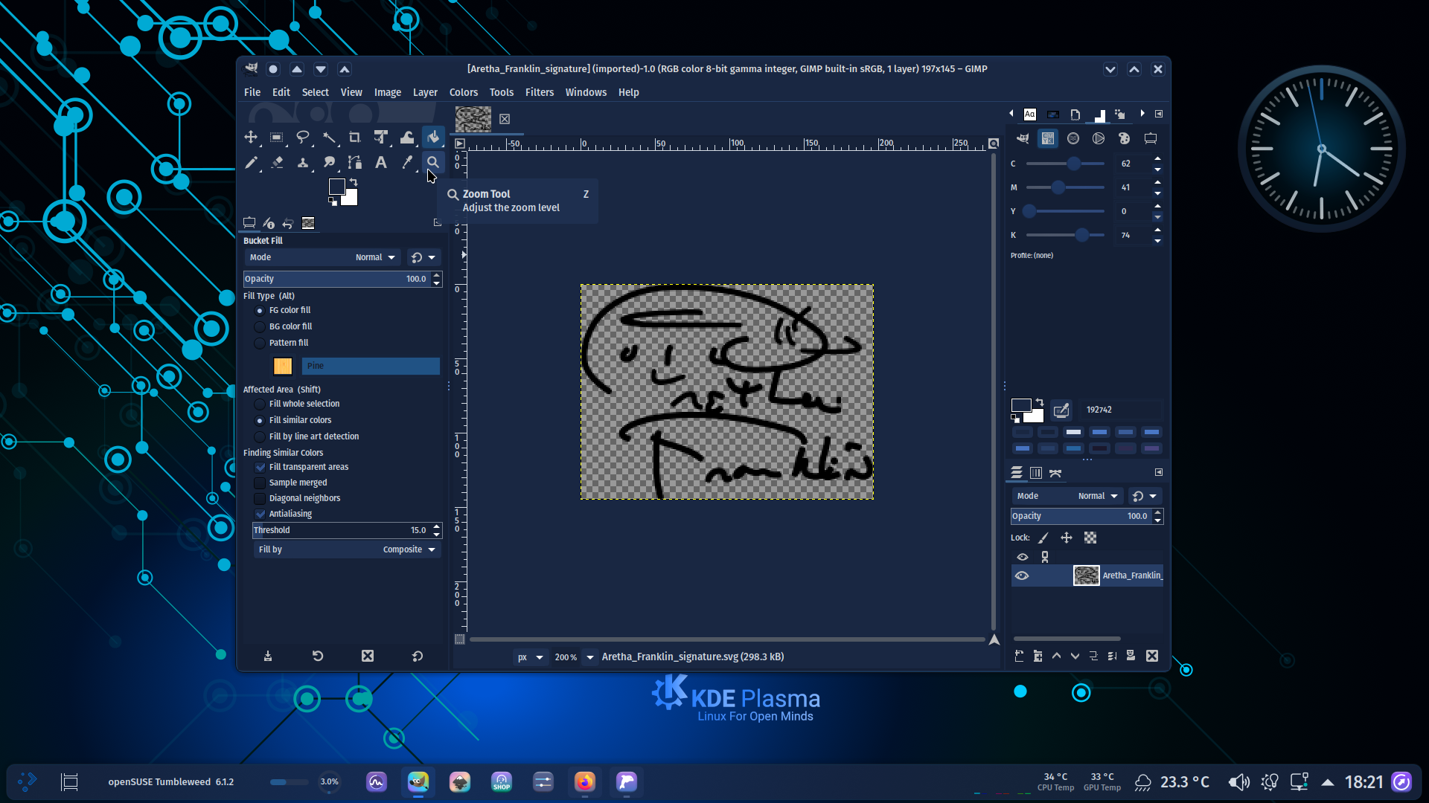Enable Sample merged checkbox
Image resolution: width=1429 pixels, height=803 pixels.
[x=260, y=483]
